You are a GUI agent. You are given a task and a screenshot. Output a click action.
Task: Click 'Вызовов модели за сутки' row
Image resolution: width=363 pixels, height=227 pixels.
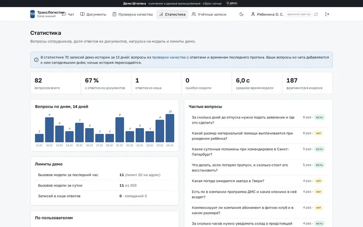[104, 186]
